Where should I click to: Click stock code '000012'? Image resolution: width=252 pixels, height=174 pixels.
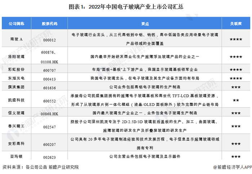point(50,40)
